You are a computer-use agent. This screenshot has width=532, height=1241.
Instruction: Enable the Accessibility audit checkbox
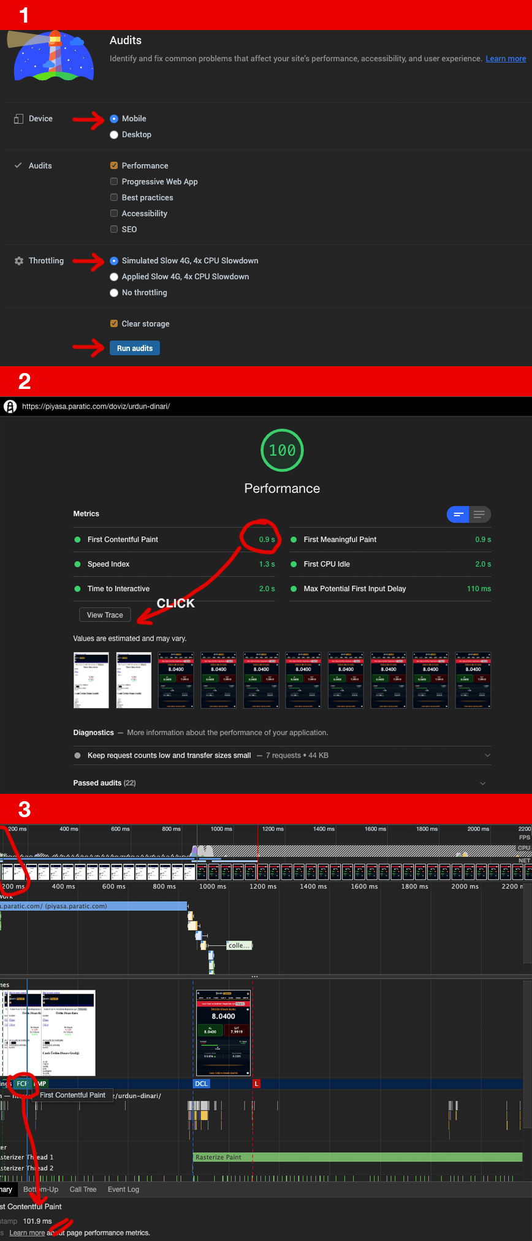114,213
